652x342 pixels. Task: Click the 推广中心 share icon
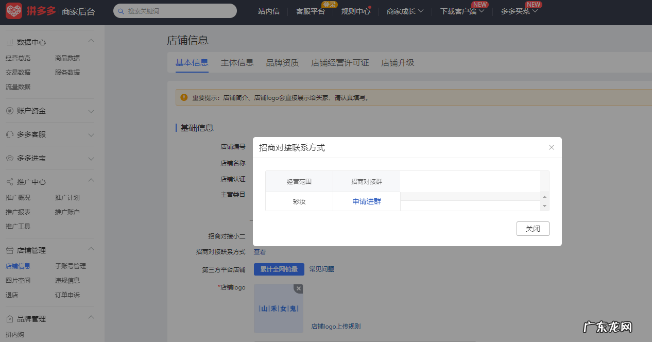point(9,181)
